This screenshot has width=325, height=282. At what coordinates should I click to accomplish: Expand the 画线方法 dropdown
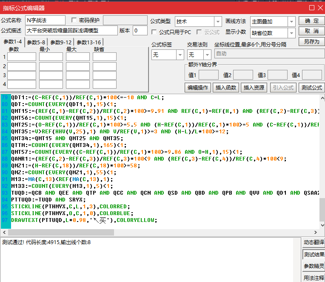[x=291, y=21]
